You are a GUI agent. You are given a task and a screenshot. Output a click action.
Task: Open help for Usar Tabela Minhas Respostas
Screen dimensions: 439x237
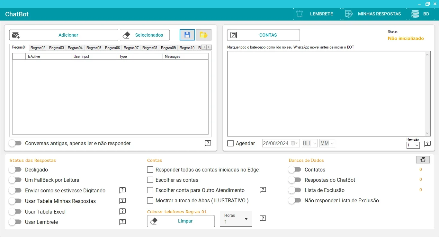point(122,201)
